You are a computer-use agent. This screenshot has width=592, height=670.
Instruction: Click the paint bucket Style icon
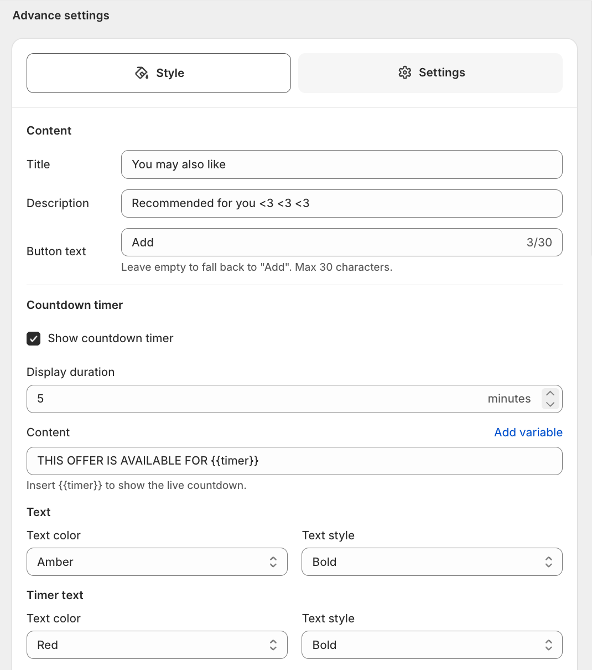[142, 73]
